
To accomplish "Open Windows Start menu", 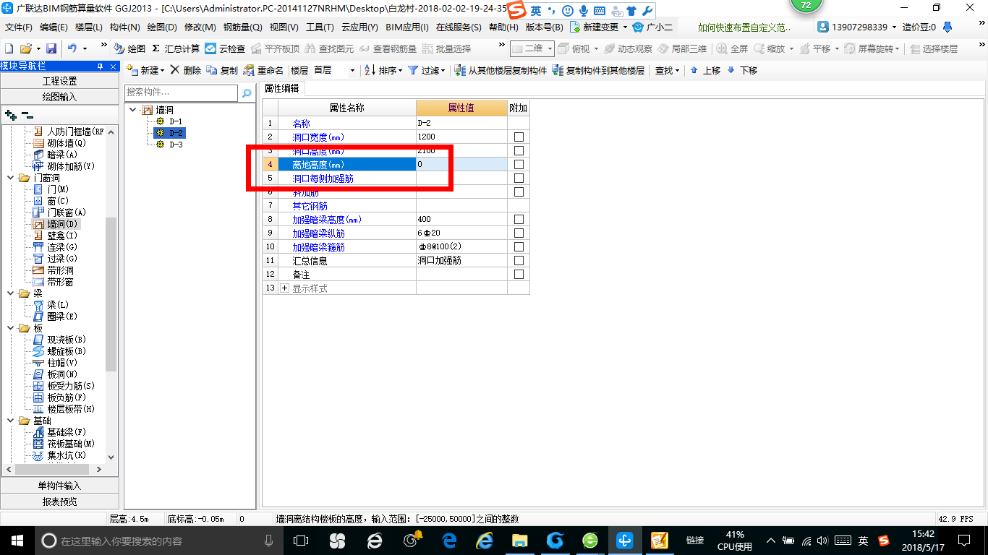I will (x=17, y=540).
